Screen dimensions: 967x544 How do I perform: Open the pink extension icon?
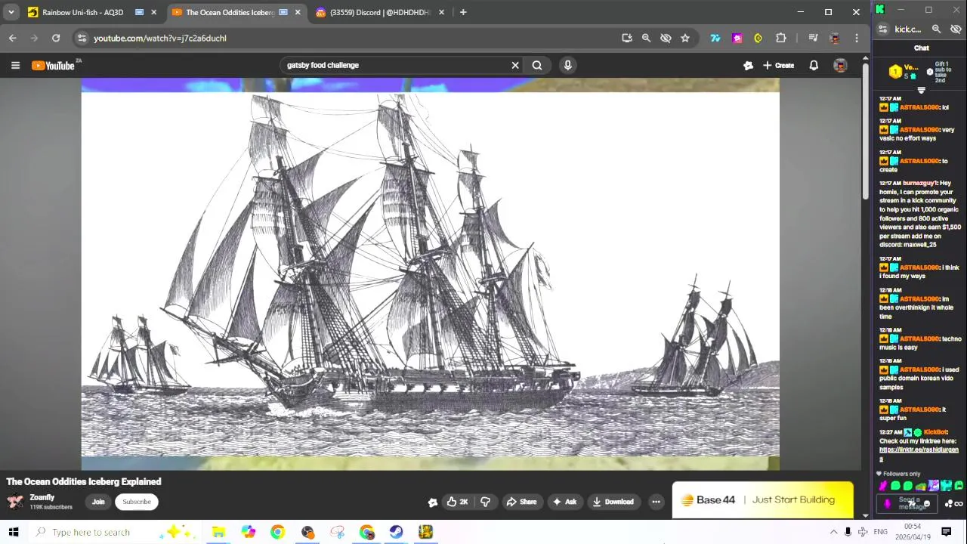point(737,38)
